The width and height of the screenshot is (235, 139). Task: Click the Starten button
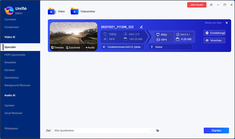[216, 130]
